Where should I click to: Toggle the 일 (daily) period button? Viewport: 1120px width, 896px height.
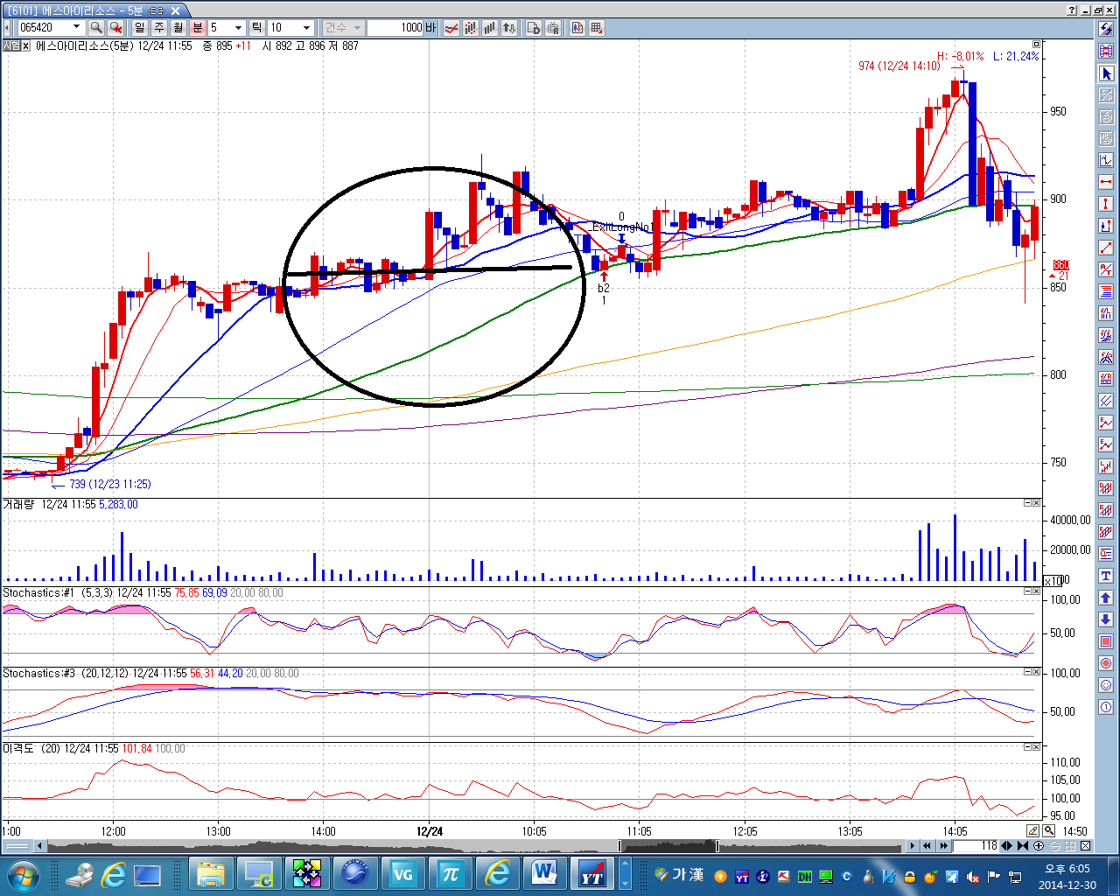click(x=140, y=28)
